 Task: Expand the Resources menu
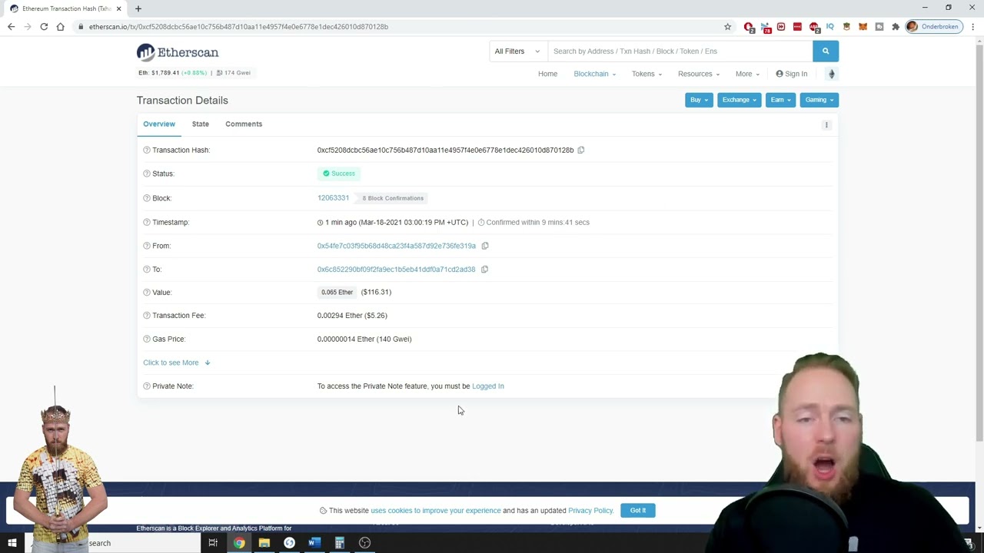(x=699, y=74)
